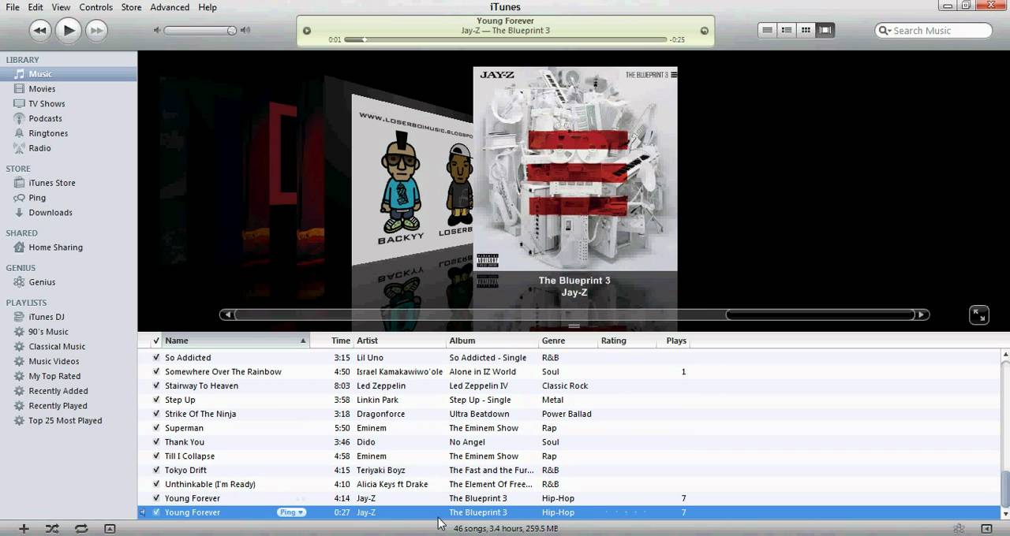Switch to song list view

pyautogui.click(x=767, y=31)
